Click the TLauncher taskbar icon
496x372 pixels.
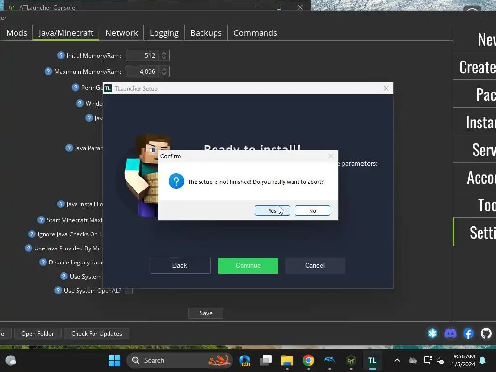coord(372,360)
